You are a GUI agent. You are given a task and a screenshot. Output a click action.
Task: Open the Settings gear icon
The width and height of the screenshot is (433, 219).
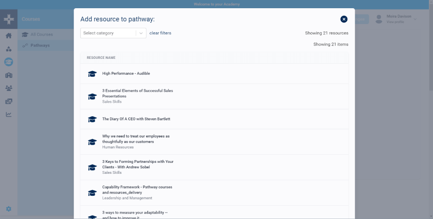point(9,209)
